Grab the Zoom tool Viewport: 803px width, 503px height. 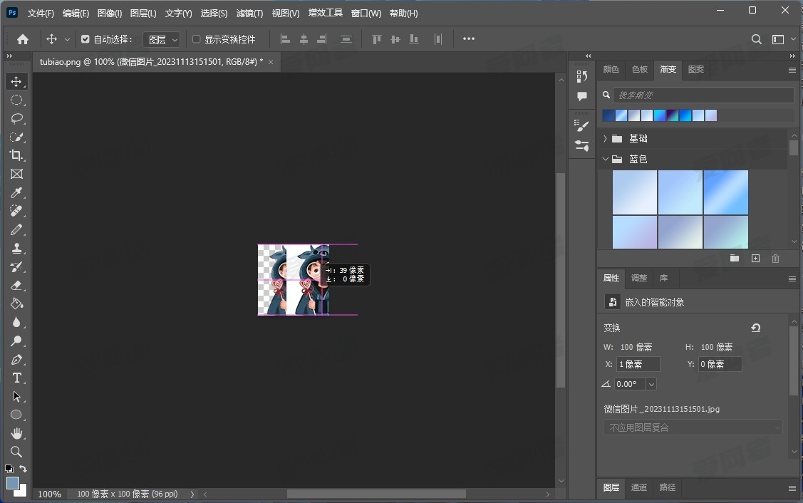pos(16,452)
